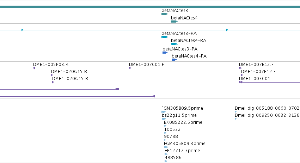Click the DME1-005P03.R arrow marker
Image resolution: width=300 pixels, height=163 pixels.
coord(34,68)
